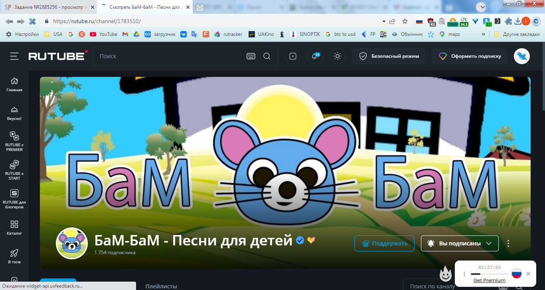The height and width of the screenshot is (290, 545).
Task: Open the LTC price extension
Action: click(464, 22)
